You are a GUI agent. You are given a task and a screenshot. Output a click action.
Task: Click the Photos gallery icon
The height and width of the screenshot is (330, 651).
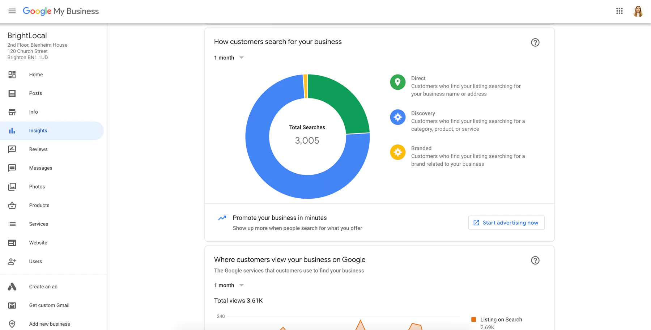pyautogui.click(x=12, y=187)
